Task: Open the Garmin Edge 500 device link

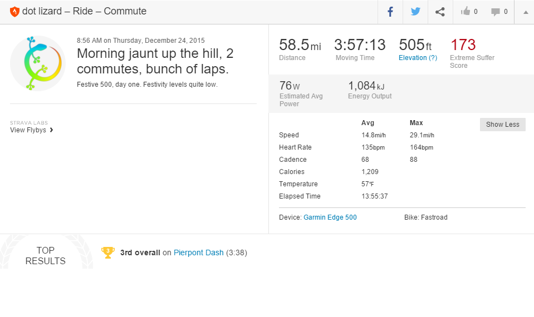Action: [330, 217]
